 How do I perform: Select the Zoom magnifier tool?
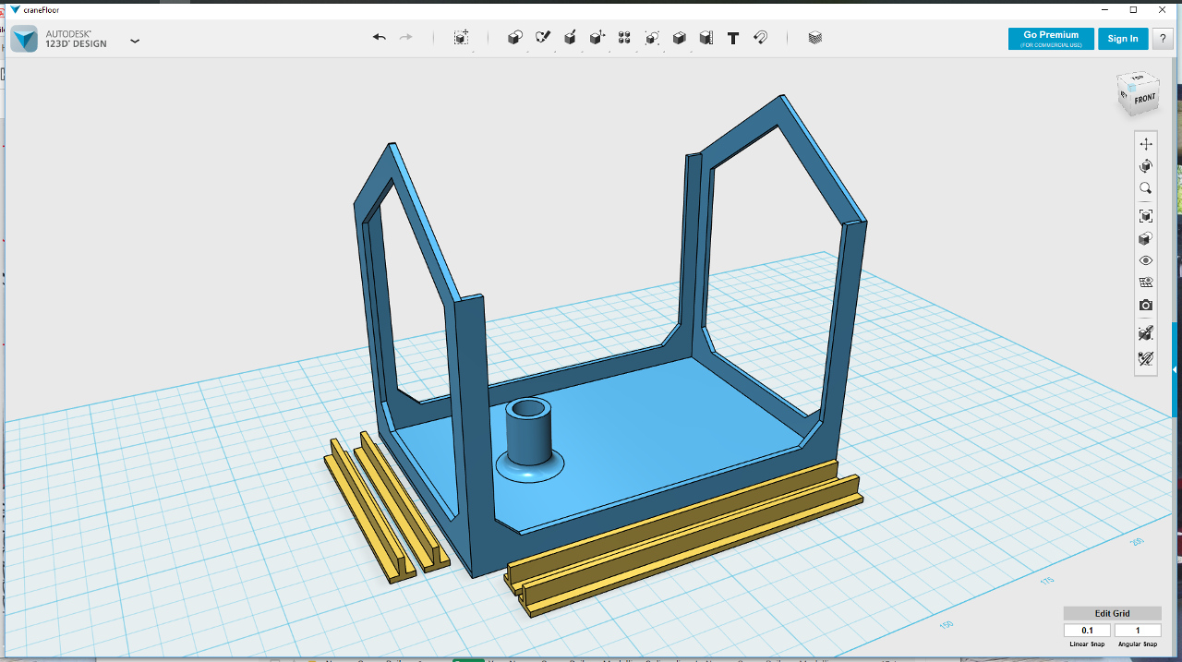click(1146, 188)
